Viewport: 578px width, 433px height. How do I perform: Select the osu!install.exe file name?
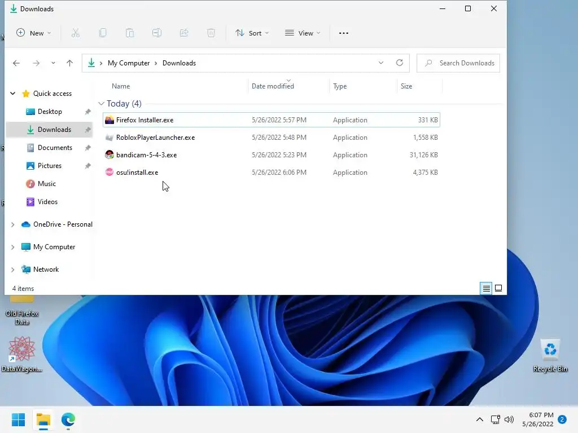[x=137, y=172]
